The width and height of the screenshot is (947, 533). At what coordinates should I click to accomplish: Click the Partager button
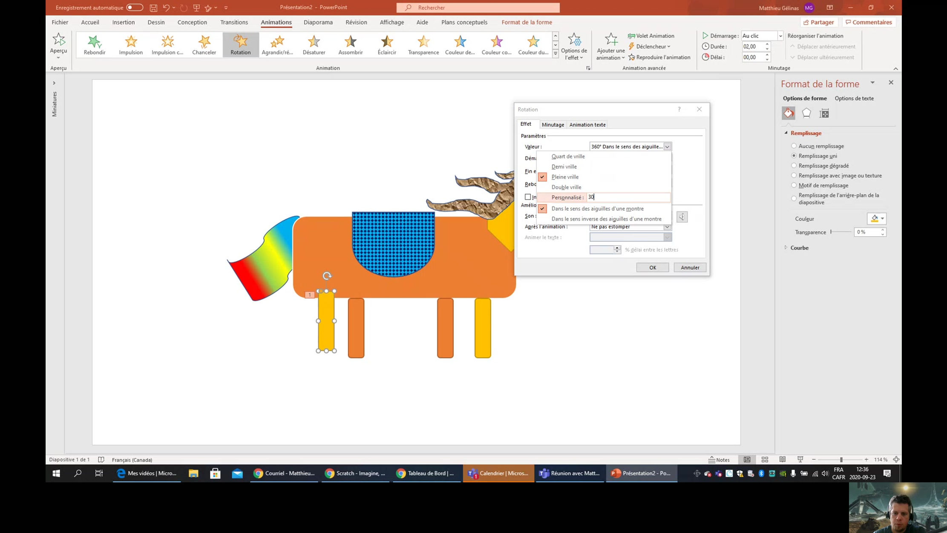coord(818,22)
